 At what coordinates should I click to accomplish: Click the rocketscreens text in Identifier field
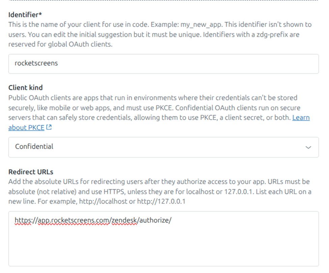pos(36,63)
